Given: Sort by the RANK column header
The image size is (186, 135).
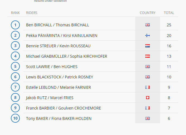Looking at the screenshot, I should point(15,13).
